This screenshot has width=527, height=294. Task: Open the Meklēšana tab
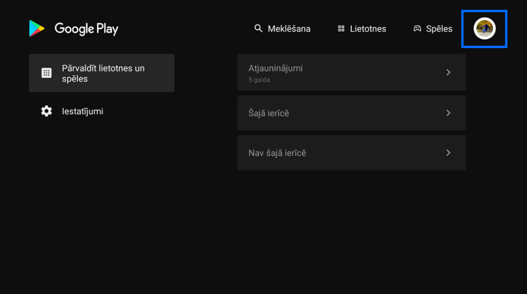click(283, 29)
